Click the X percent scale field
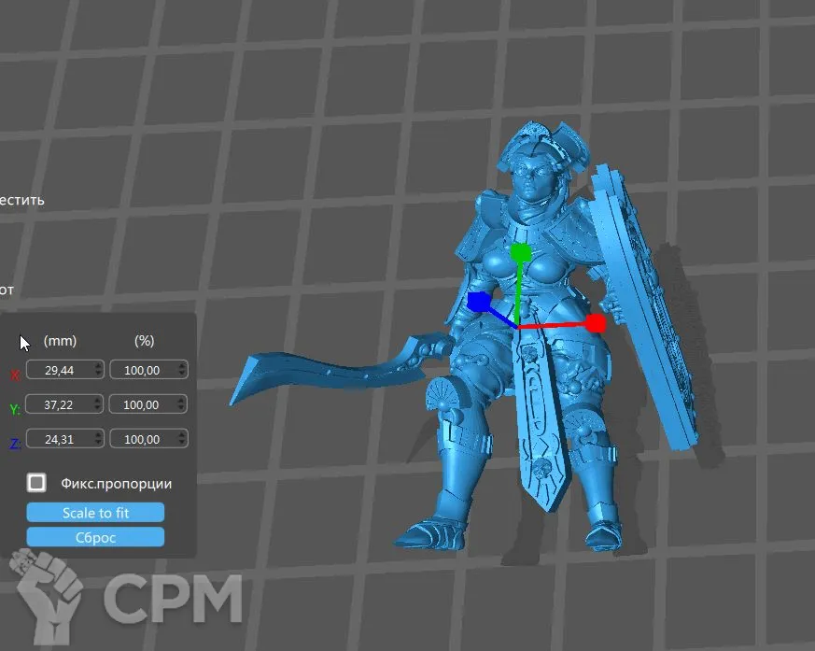 pyautogui.click(x=143, y=370)
